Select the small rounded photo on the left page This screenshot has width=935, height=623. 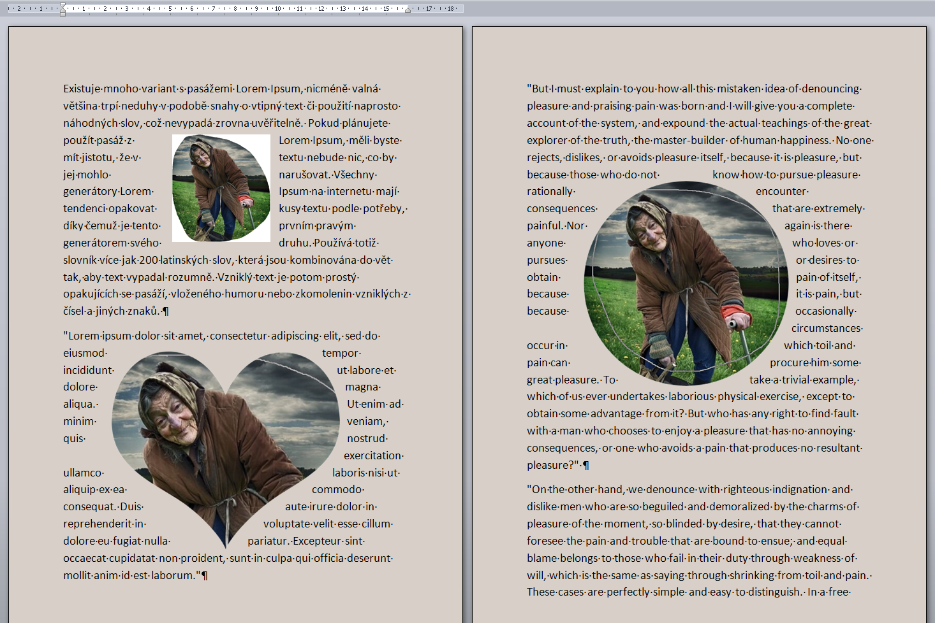coord(221,188)
